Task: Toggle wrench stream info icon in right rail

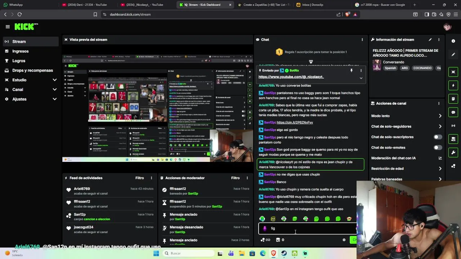Action: (453, 153)
